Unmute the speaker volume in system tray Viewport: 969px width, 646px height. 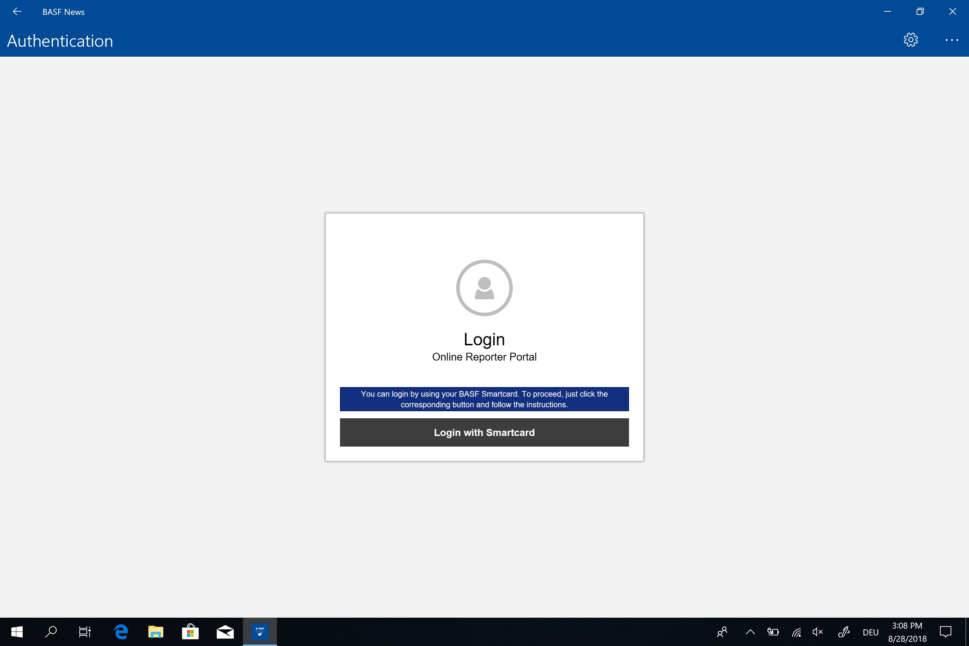817,631
